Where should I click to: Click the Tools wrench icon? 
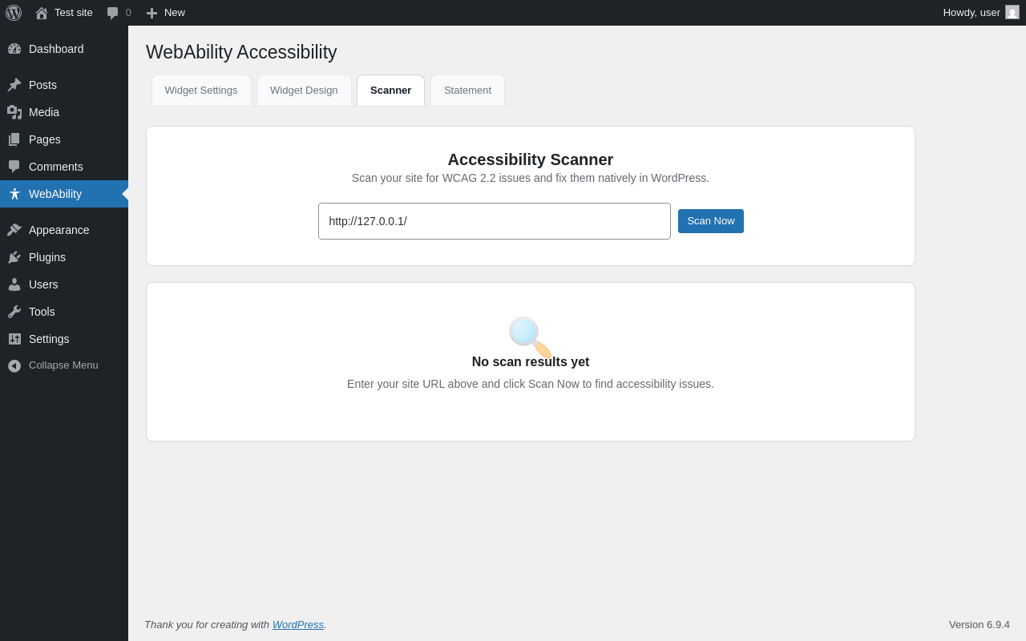coord(14,312)
